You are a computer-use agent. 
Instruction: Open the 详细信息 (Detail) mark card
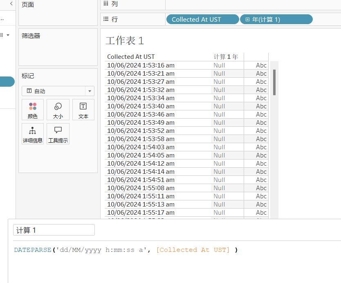tap(33, 134)
